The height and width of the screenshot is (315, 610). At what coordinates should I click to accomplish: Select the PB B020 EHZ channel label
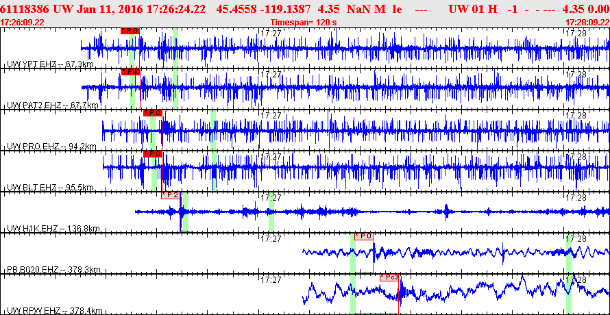(54, 270)
